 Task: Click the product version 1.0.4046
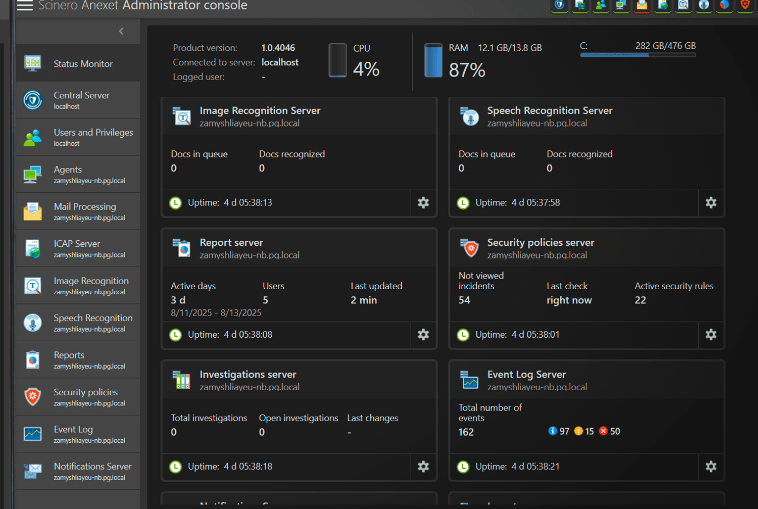coord(278,47)
